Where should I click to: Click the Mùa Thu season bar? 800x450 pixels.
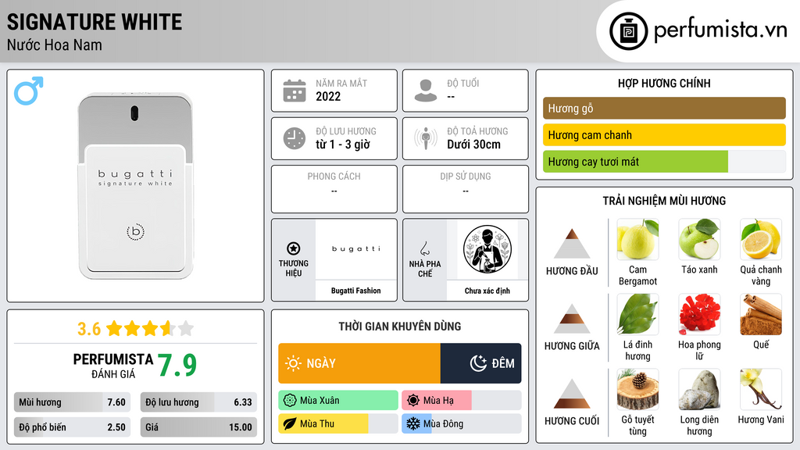click(x=338, y=423)
